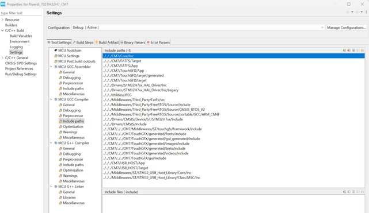This screenshot has height=213, width=369.
Task: Open Build Variables page
Action: click(21, 36)
